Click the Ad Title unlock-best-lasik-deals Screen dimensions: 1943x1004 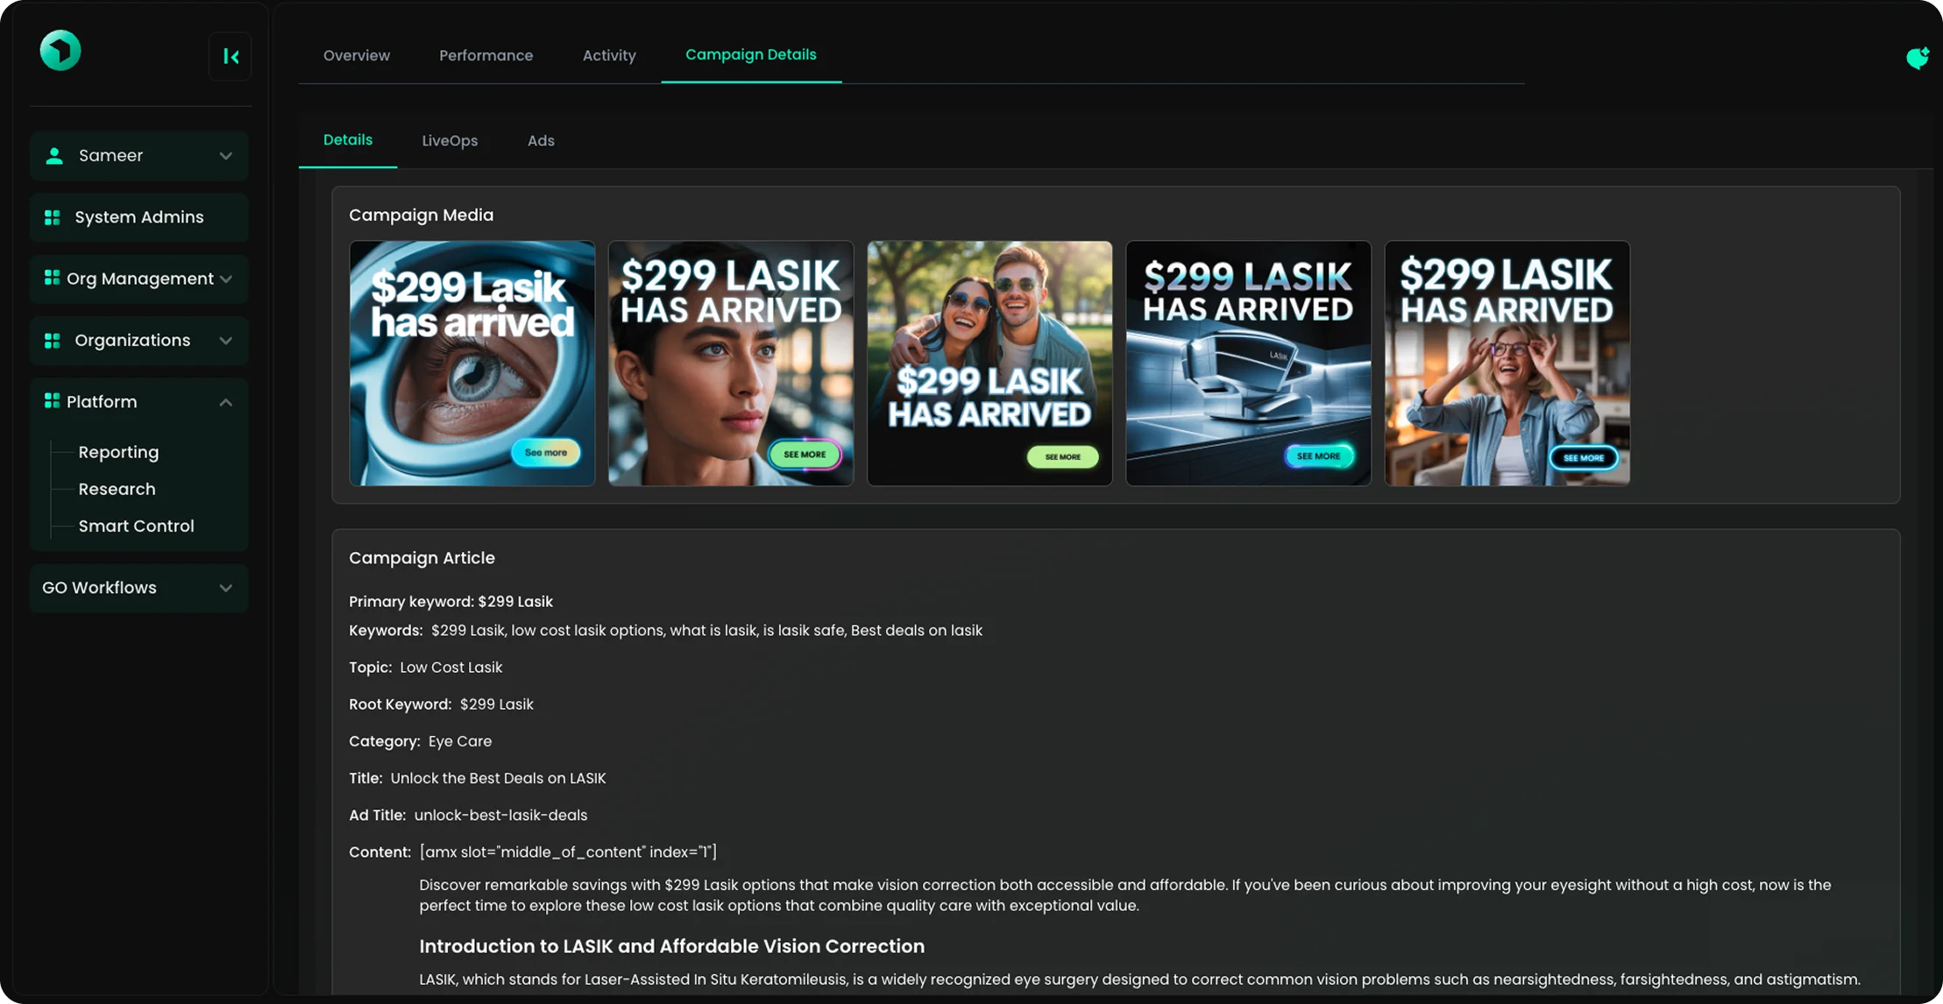500,815
